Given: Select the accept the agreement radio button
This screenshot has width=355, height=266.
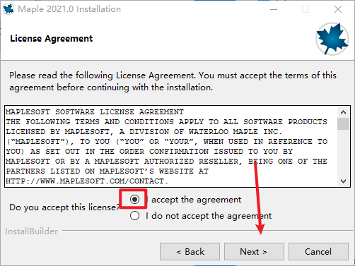Looking at the screenshot, I should (134, 200).
